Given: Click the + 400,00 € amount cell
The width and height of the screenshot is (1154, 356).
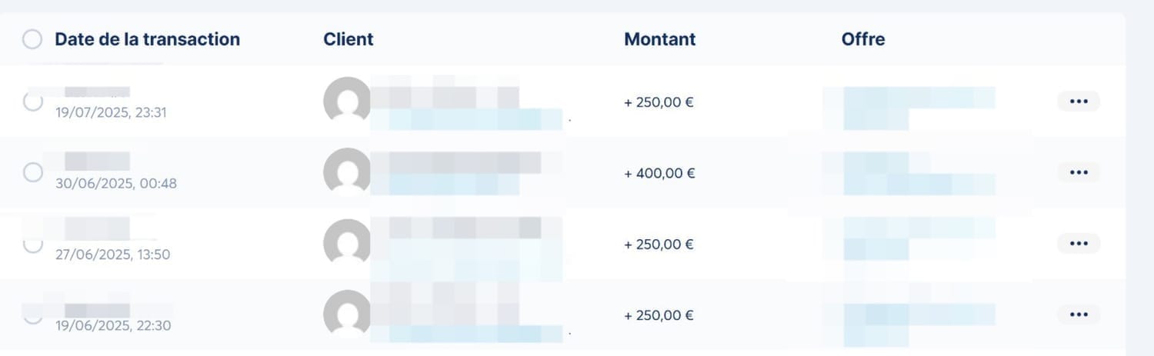Looking at the screenshot, I should 659,173.
